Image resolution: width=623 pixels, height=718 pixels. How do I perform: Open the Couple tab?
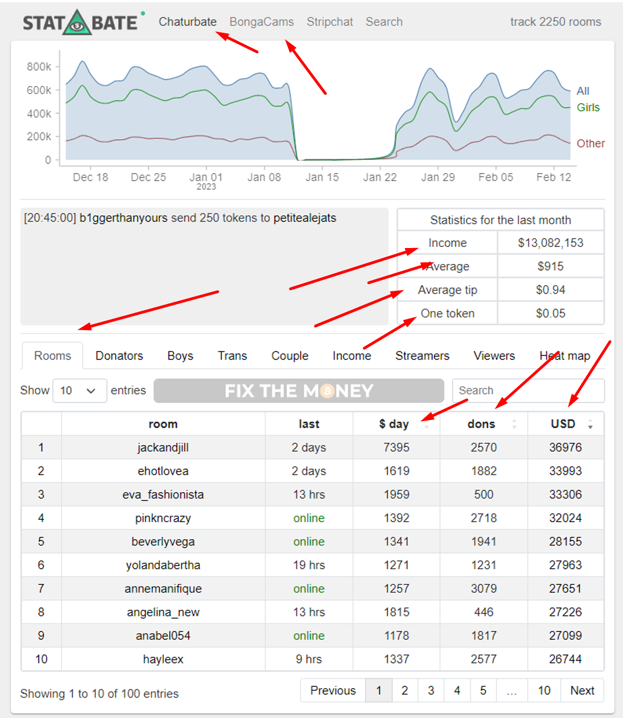click(x=290, y=356)
